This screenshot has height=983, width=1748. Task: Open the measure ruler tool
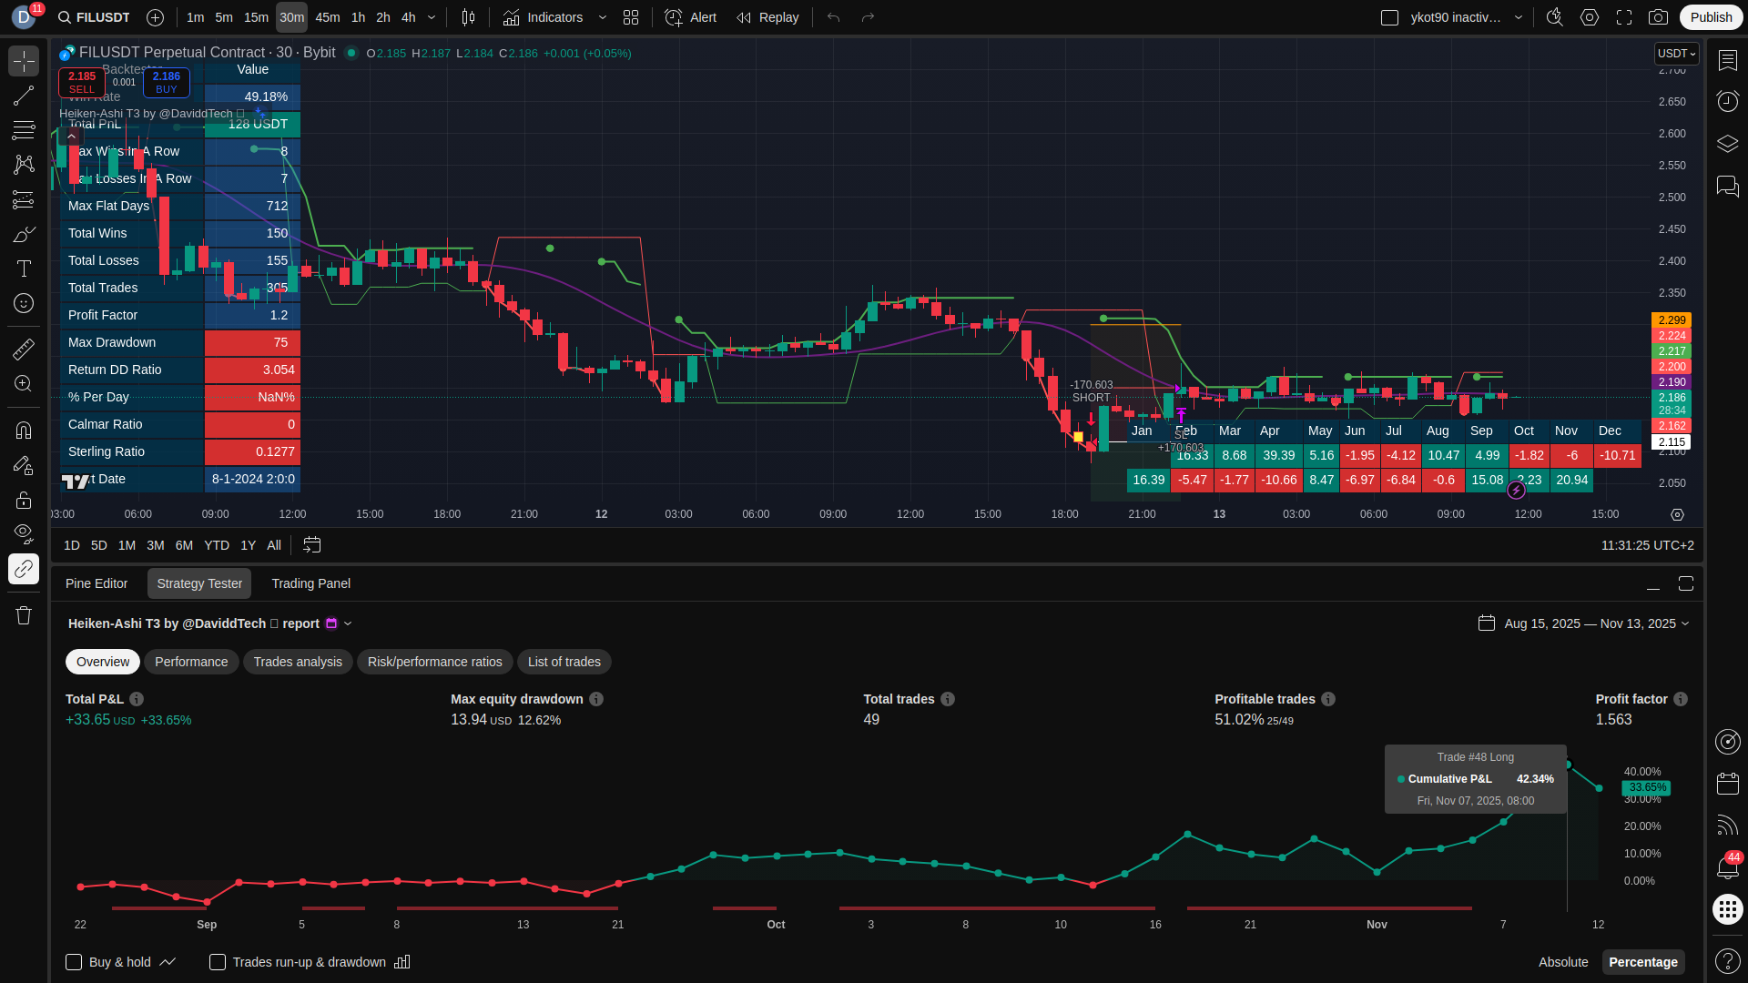(x=24, y=350)
